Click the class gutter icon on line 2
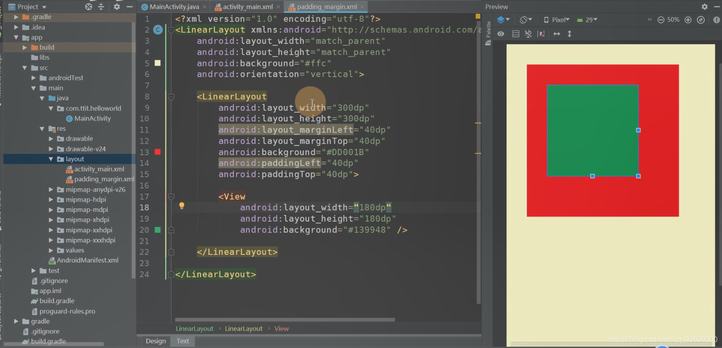This screenshot has width=722, height=348. [158, 30]
